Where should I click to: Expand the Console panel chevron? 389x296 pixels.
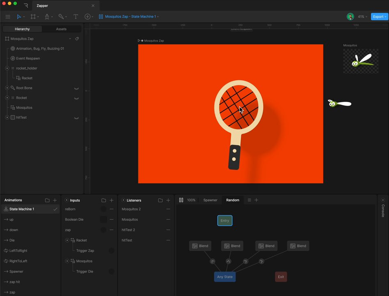(383, 200)
